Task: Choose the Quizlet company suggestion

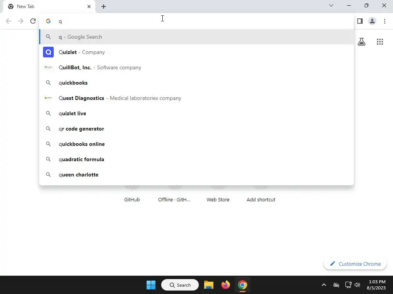Action: [x=196, y=52]
